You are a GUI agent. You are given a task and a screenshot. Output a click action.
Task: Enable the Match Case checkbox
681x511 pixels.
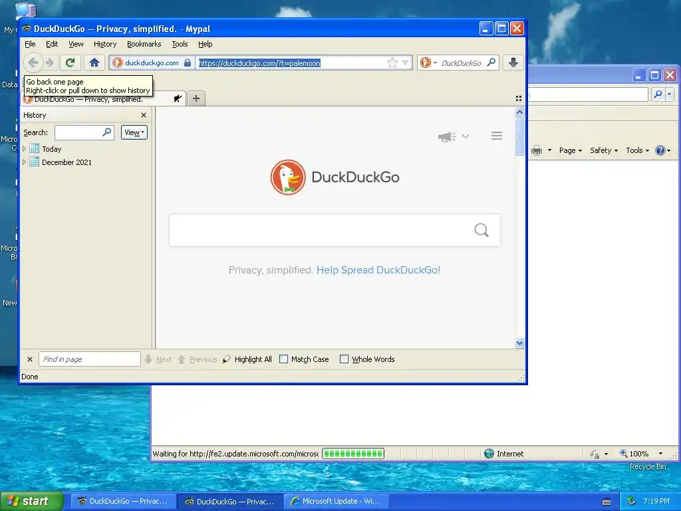pos(283,359)
